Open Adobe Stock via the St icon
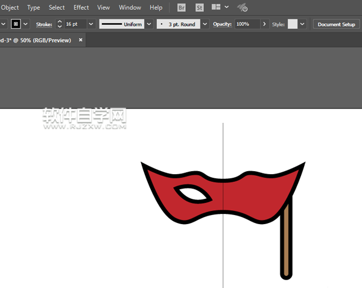Image resolution: width=362 pixels, height=288 pixels. point(198,8)
